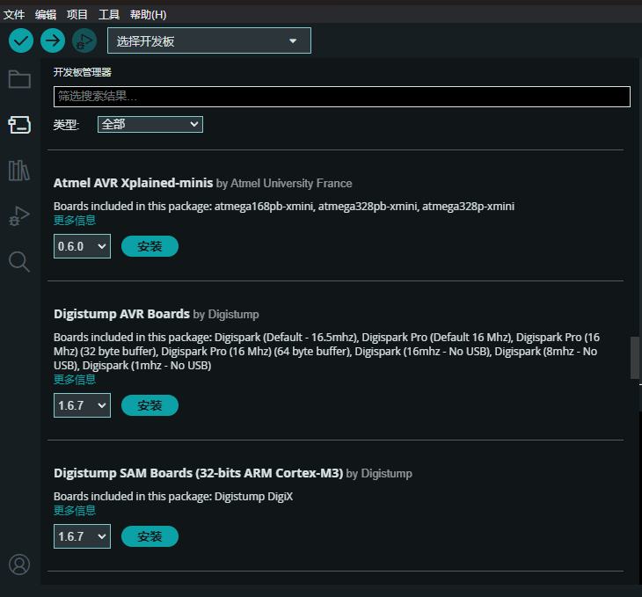Open the Sketchbook folder icon in sidebar
Image resolution: width=642 pixels, height=597 pixels.
(x=19, y=80)
